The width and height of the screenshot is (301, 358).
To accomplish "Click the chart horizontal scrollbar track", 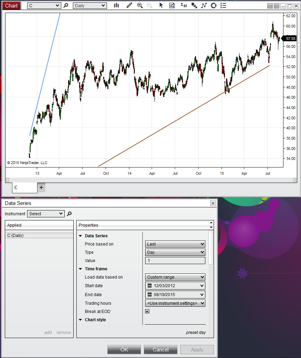I will pyautogui.click(x=151, y=180).
